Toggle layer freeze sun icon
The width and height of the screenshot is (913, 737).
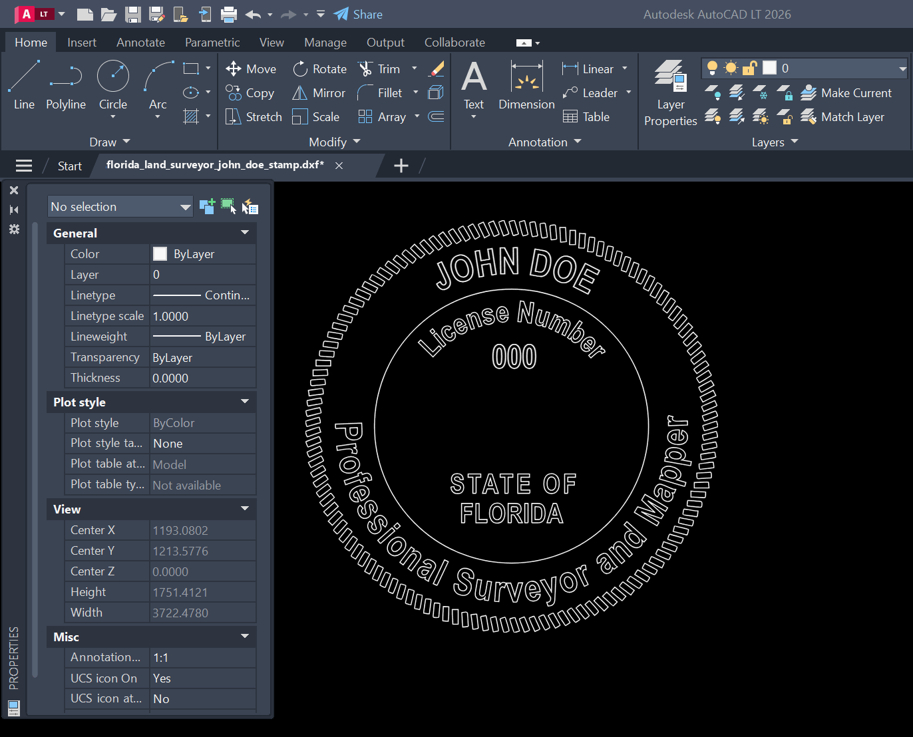point(731,68)
